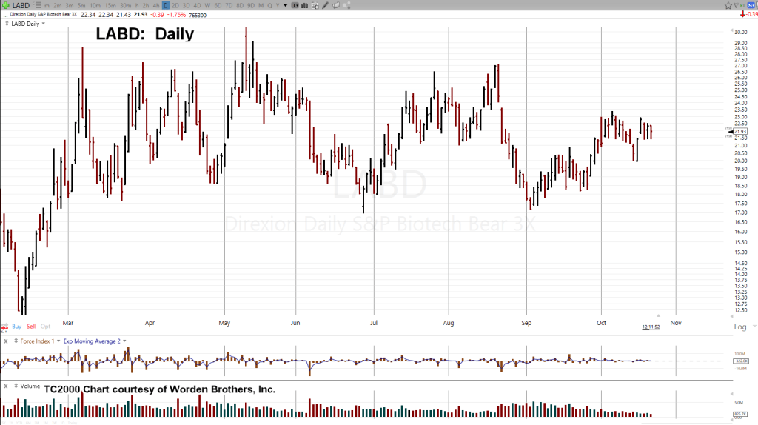Screen dimensions: 758x425
Task: Click the Force Index 1 label
Action: [38, 341]
